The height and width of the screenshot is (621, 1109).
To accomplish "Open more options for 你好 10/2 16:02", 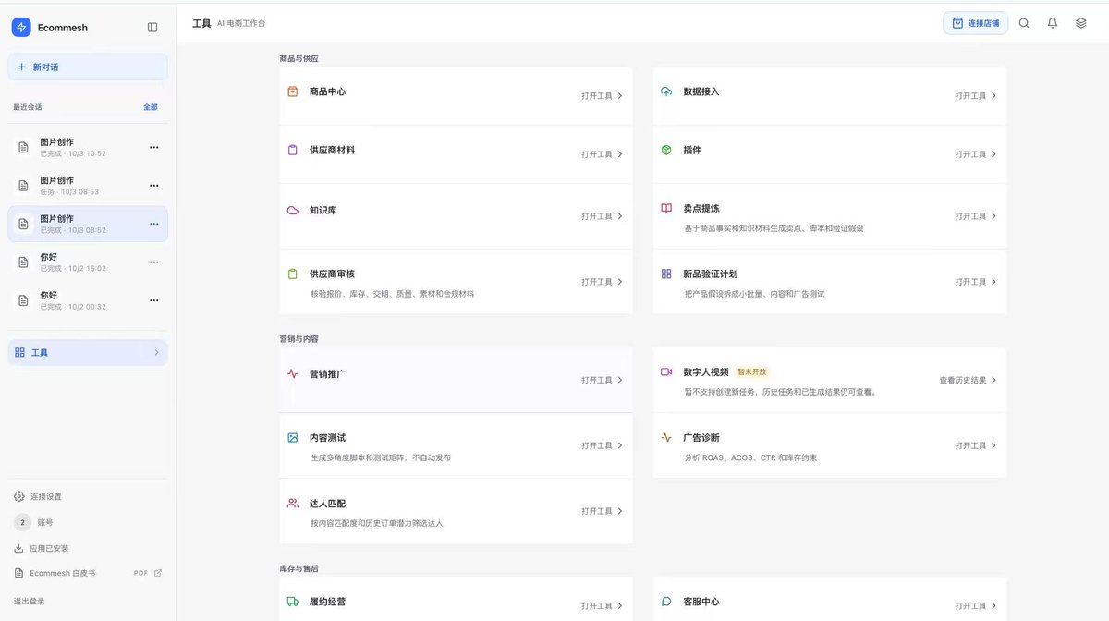I will (154, 262).
